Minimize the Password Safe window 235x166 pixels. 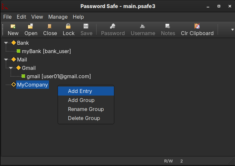tap(208, 6)
